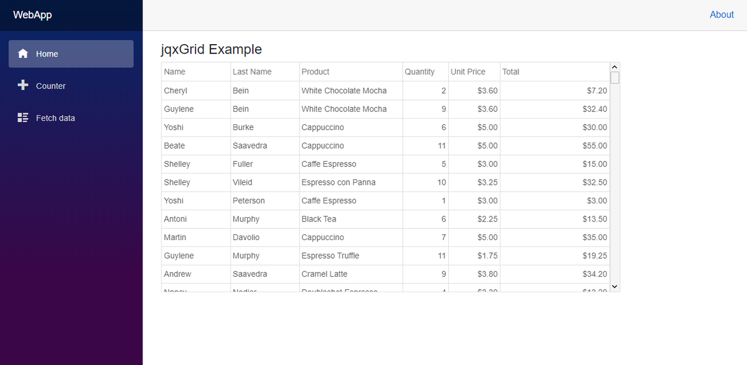The width and height of the screenshot is (747, 365).
Task: Select the $1.75 unit price cell
Action: tap(474, 256)
